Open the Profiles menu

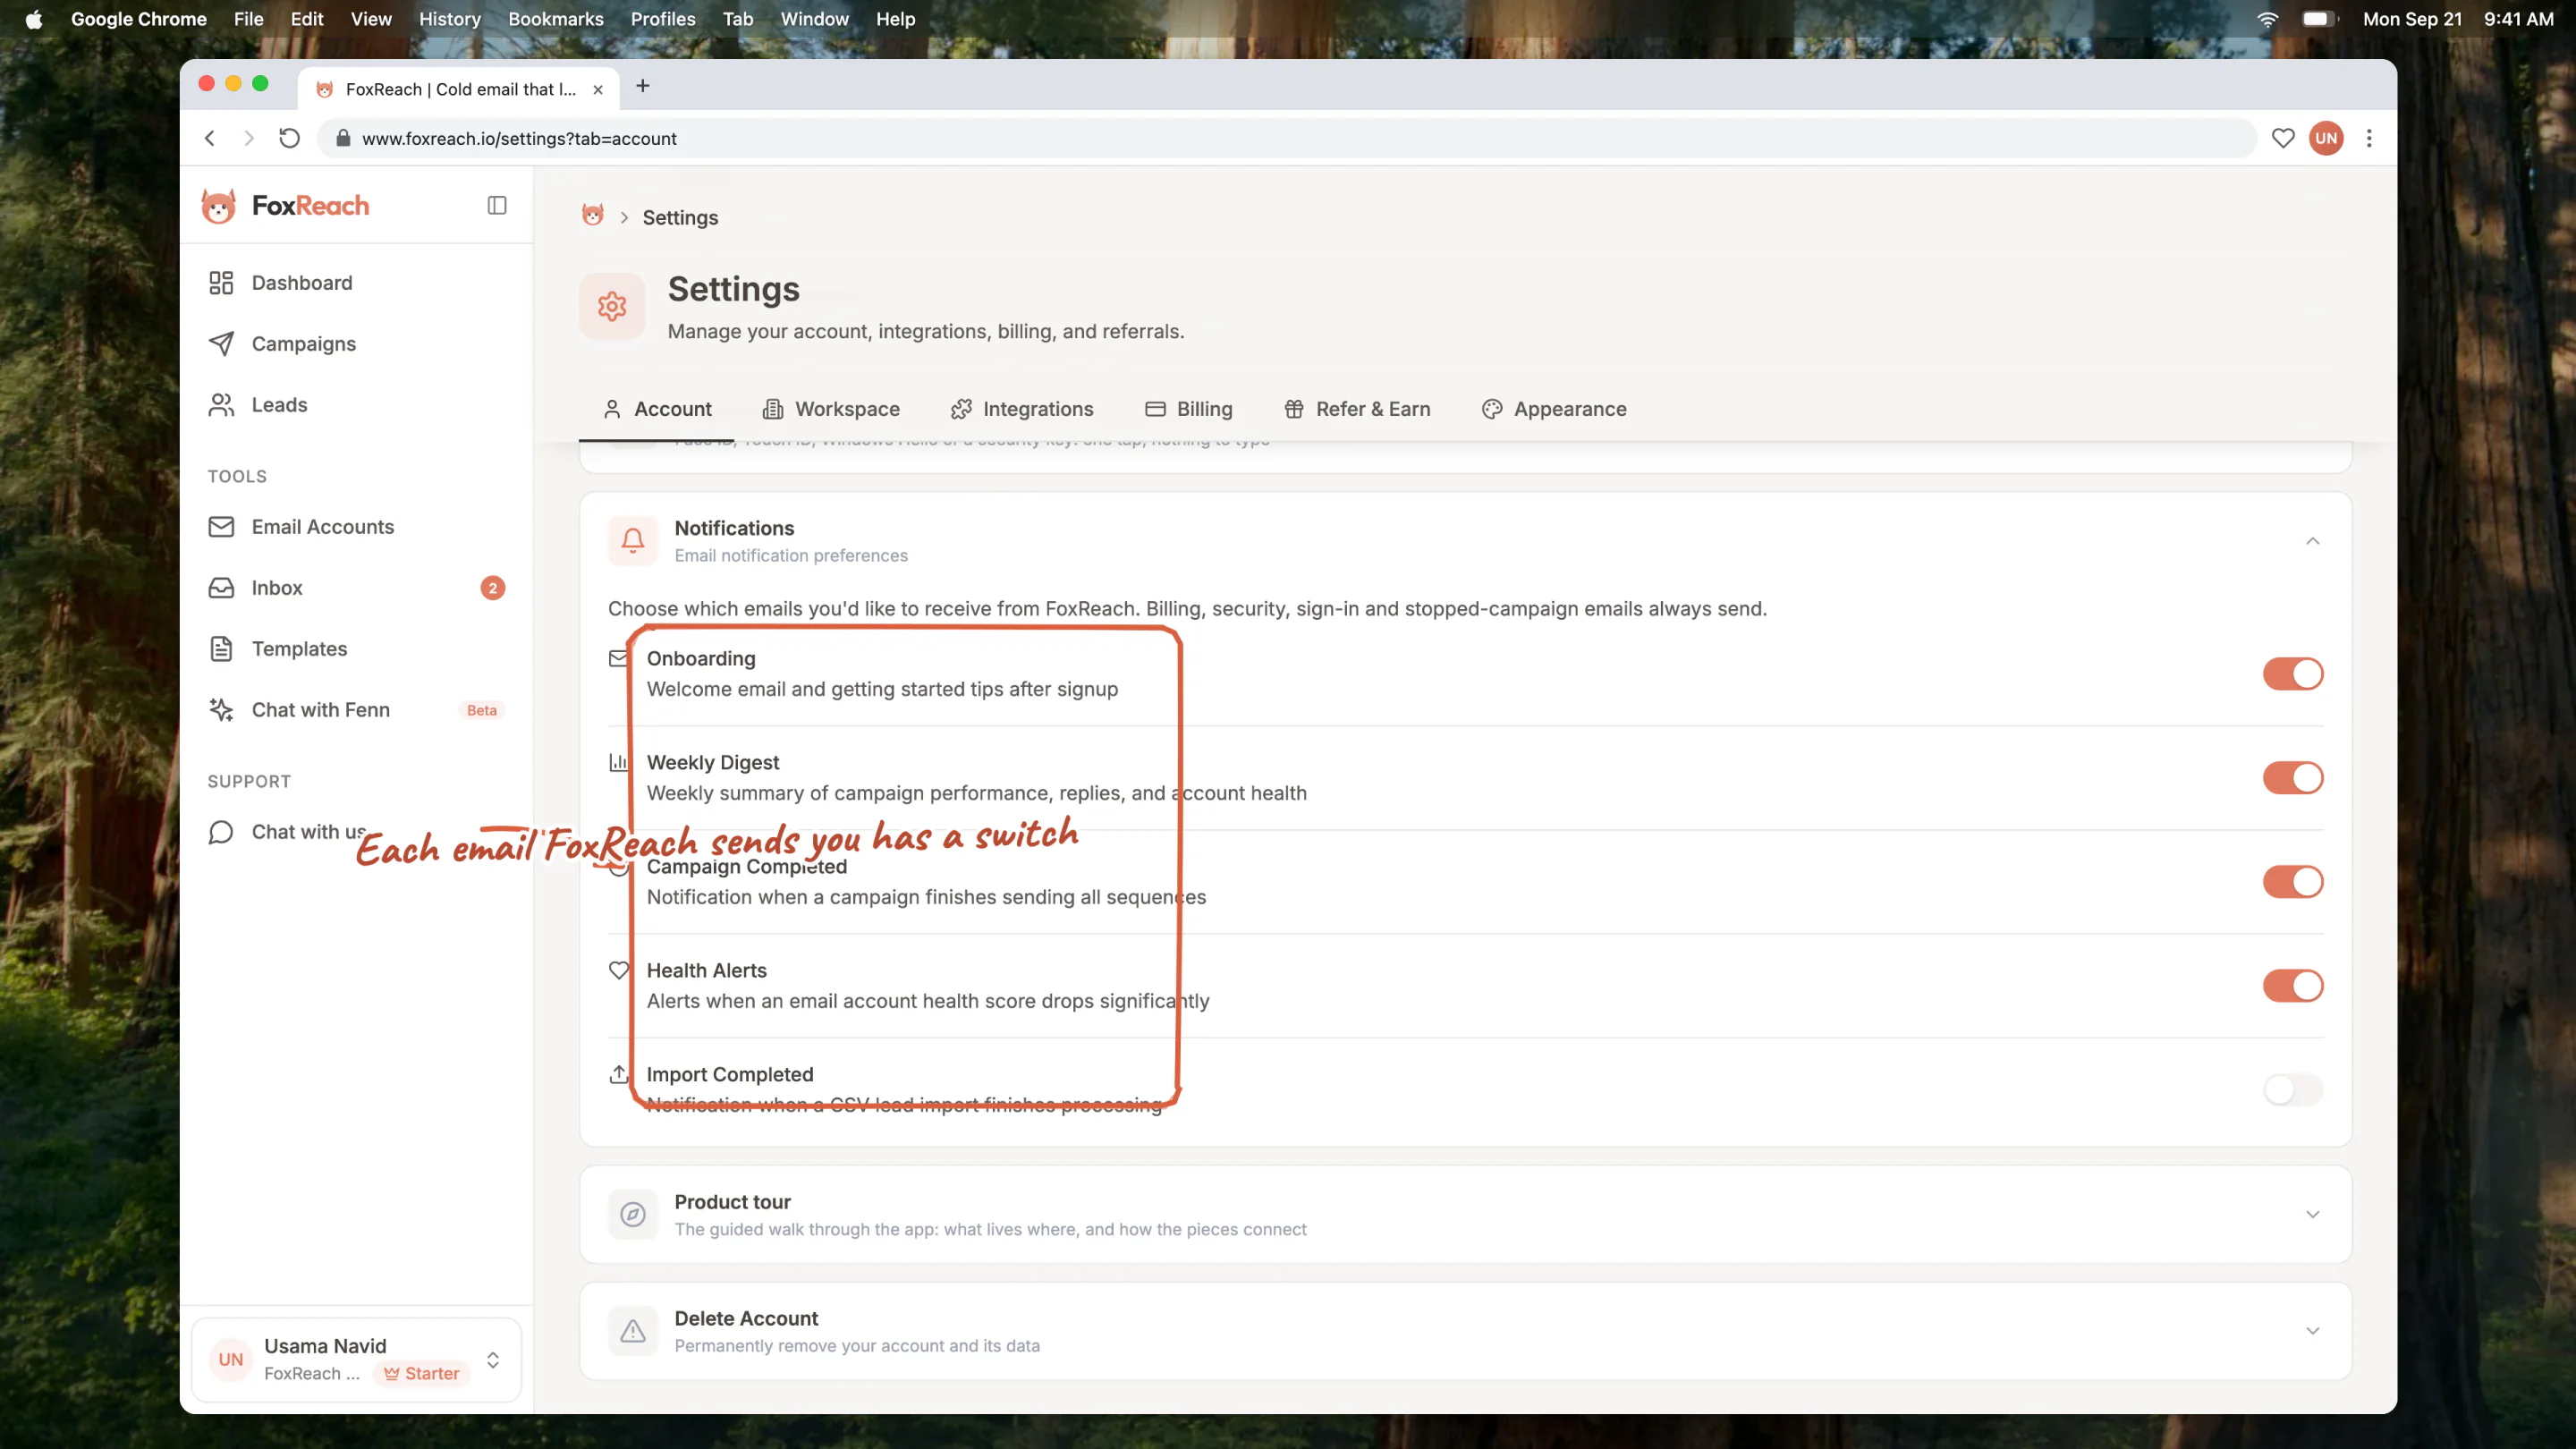[663, 19]
